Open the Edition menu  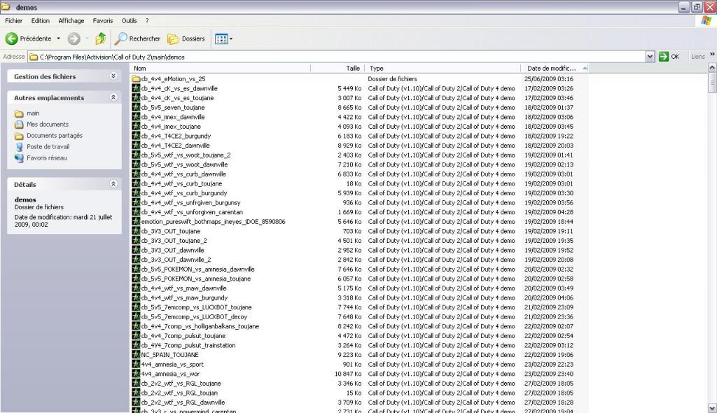[40, 20]
